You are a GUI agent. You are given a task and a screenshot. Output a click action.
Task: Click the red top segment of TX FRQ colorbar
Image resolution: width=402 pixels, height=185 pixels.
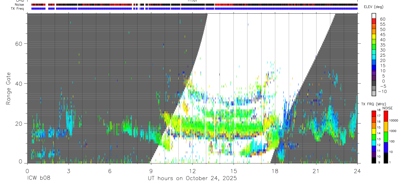tap(374, 114)
